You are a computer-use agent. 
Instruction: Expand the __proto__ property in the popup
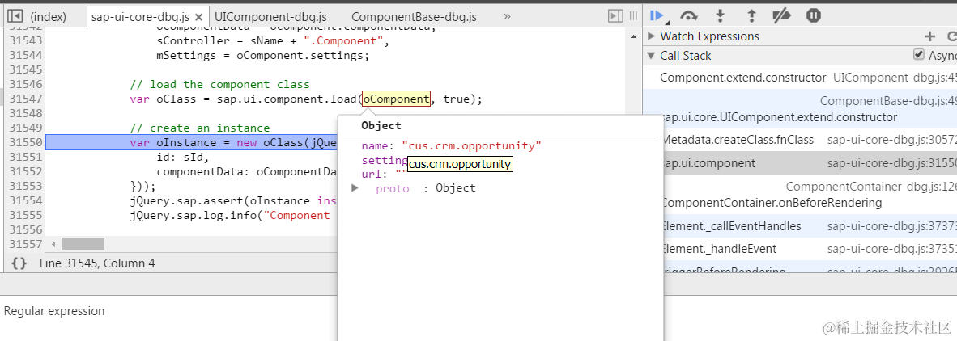click(355, 188)
